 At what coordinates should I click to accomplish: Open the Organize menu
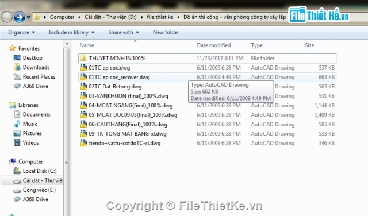click(x=21, y=32)
